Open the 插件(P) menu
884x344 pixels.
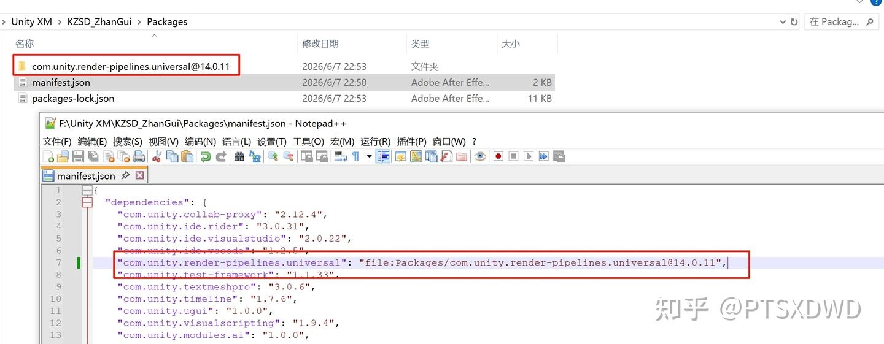pos(411,142)
